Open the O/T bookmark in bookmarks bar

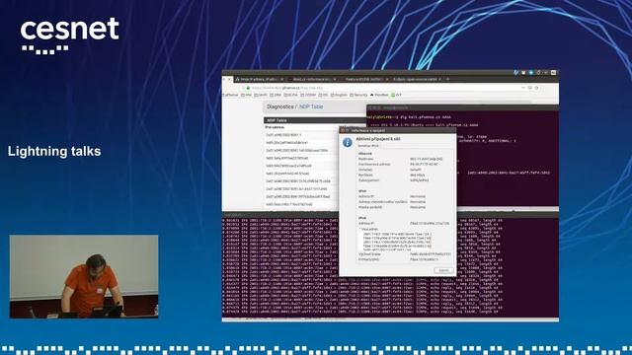coord(396,95)
